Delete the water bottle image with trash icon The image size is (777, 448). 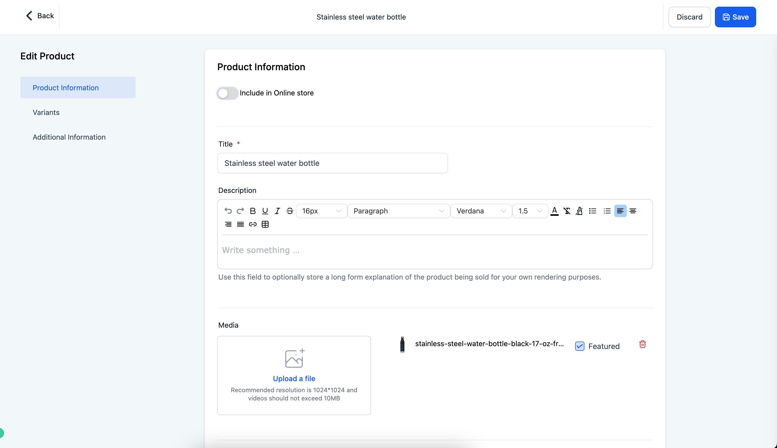[642, 344]
